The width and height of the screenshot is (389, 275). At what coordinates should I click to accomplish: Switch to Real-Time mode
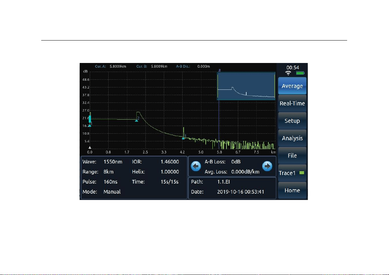(292, 103)
